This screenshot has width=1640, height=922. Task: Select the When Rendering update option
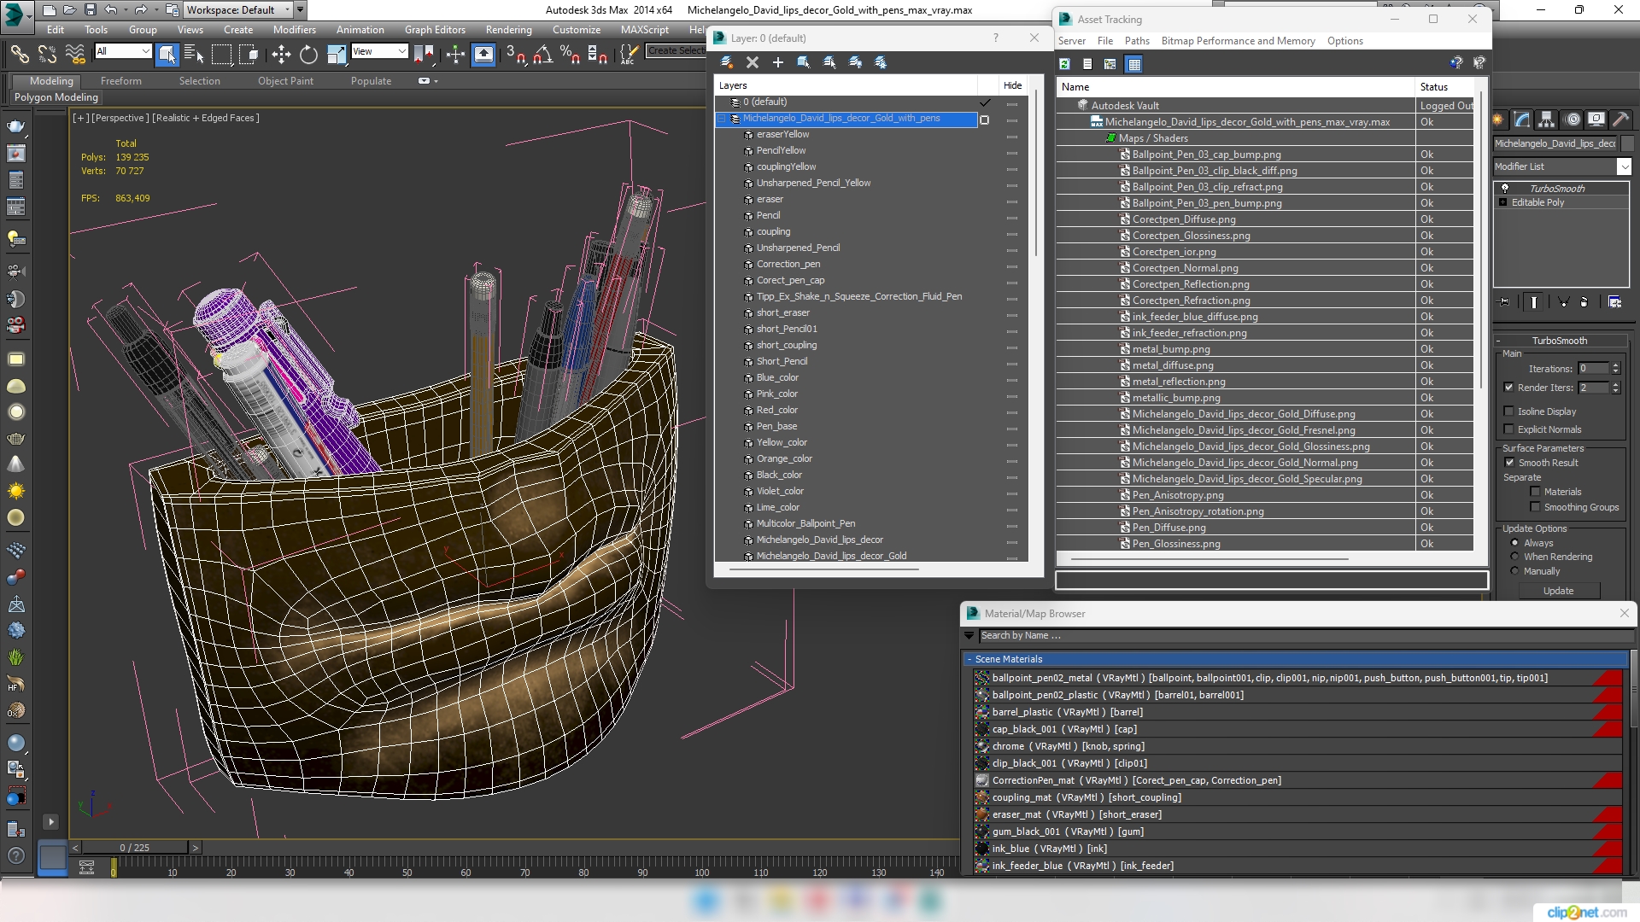point(1515,557)
